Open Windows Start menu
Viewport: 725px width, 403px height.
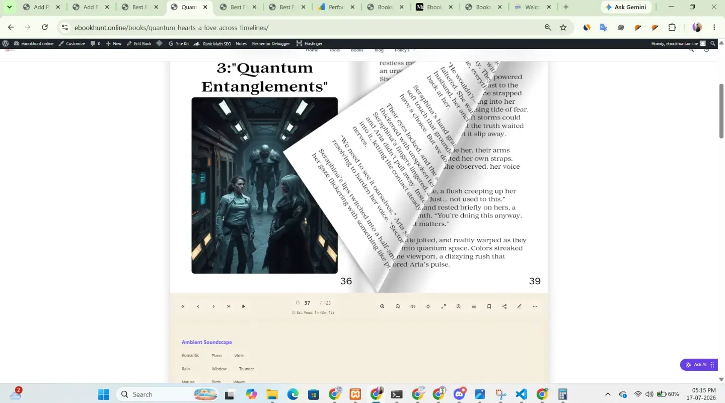[x=104, y=394]
